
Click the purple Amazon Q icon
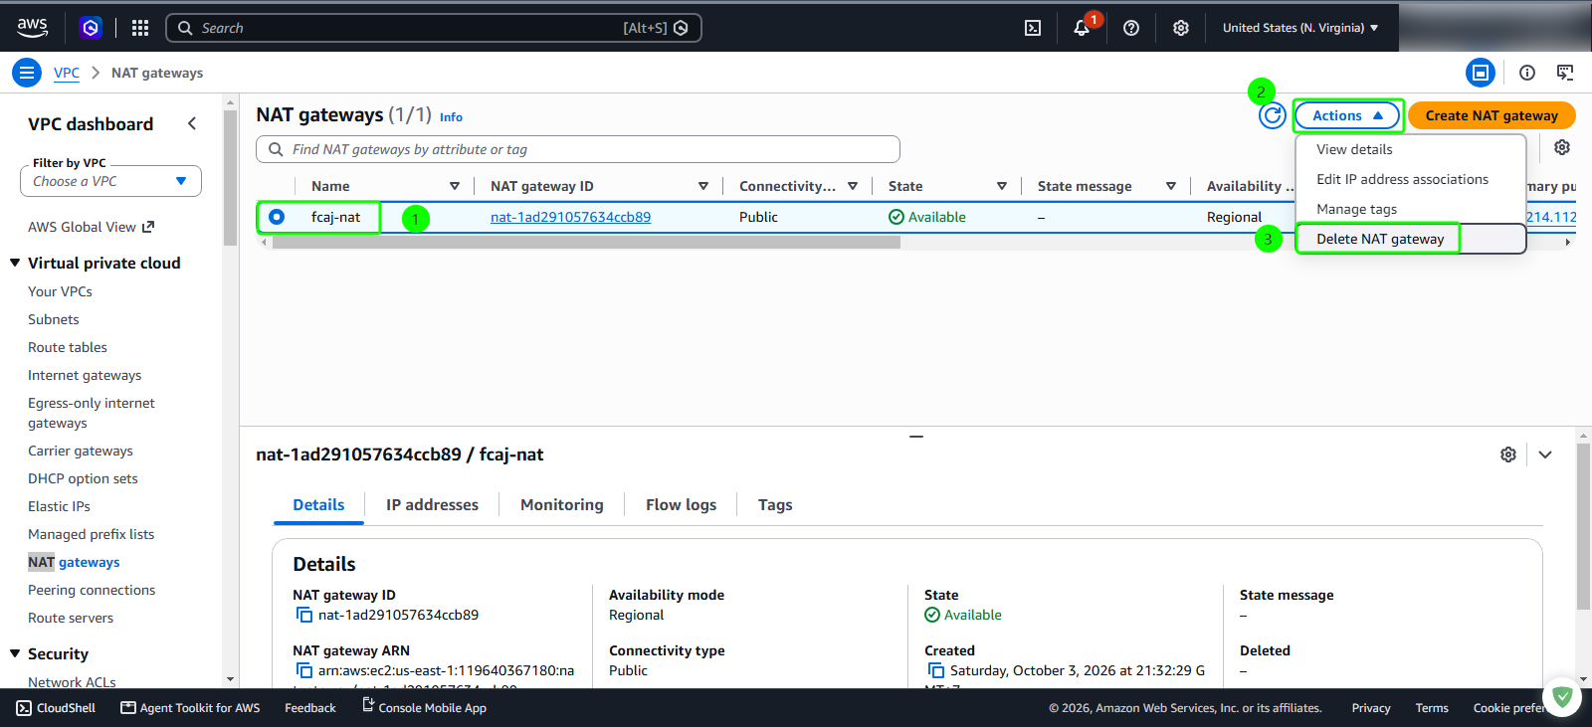[91, 28]
